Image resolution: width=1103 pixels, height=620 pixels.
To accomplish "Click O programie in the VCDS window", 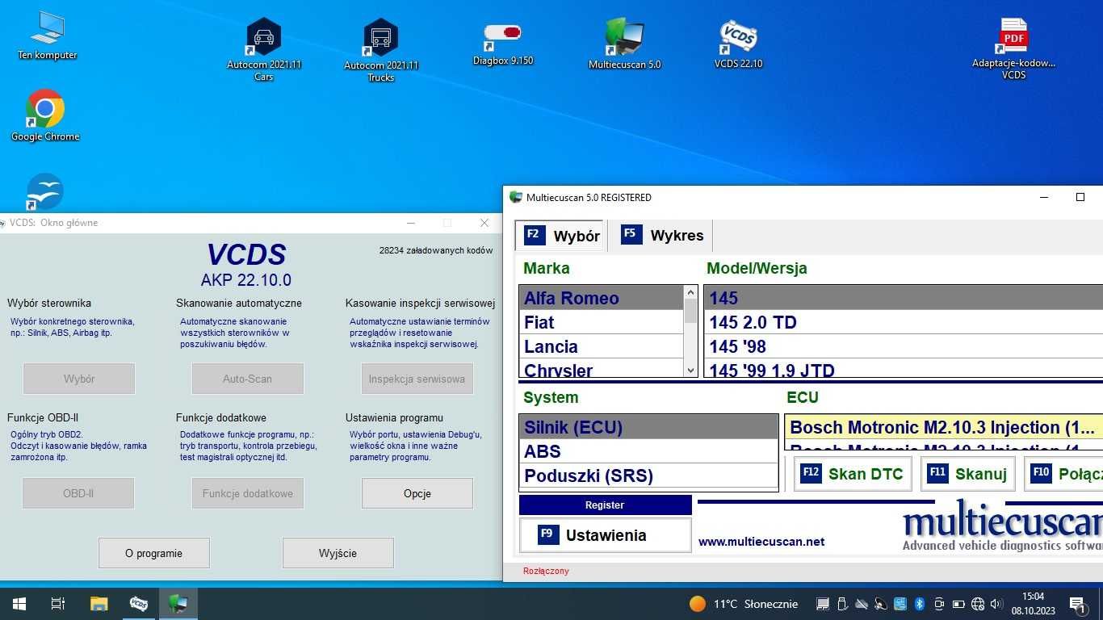I will (x=153, y=553).
